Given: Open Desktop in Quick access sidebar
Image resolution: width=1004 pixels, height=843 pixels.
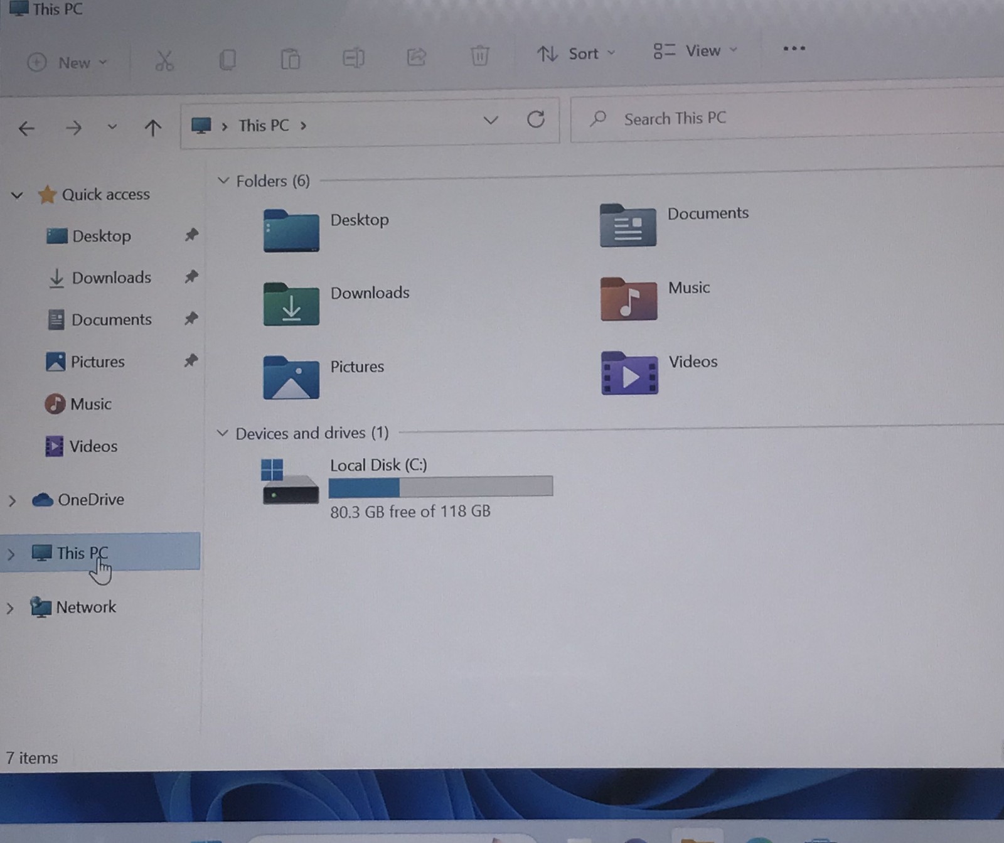Looking at the screenshot, I should tap(102, 236).
